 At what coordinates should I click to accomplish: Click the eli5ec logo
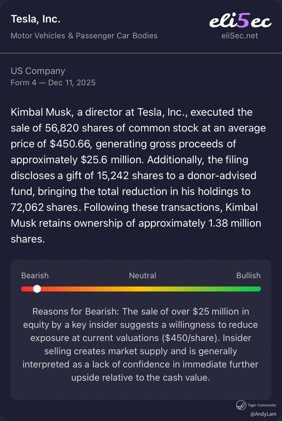pyautogui.click(x=240, y=21)
